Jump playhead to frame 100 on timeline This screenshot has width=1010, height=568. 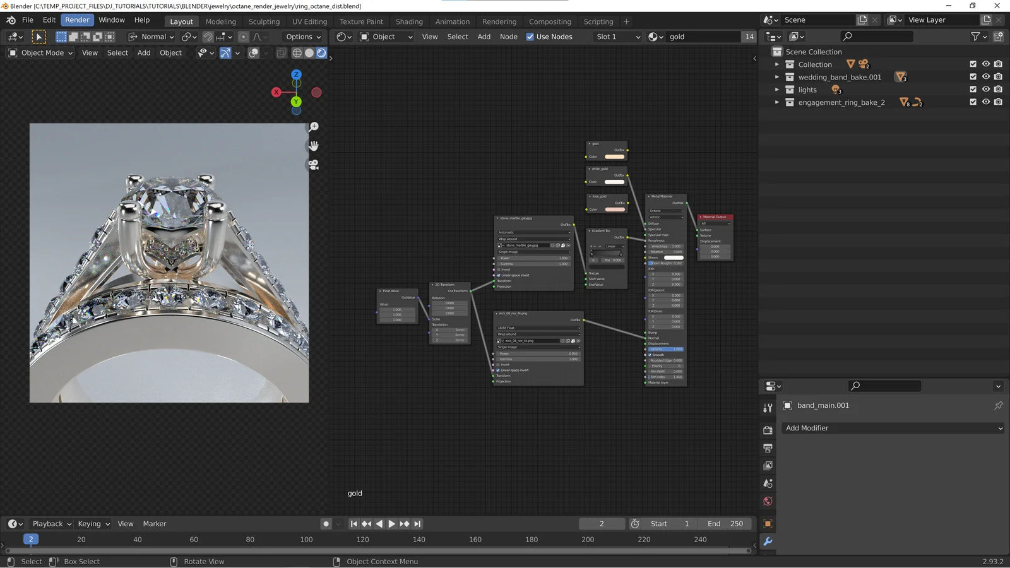[306, 539]
